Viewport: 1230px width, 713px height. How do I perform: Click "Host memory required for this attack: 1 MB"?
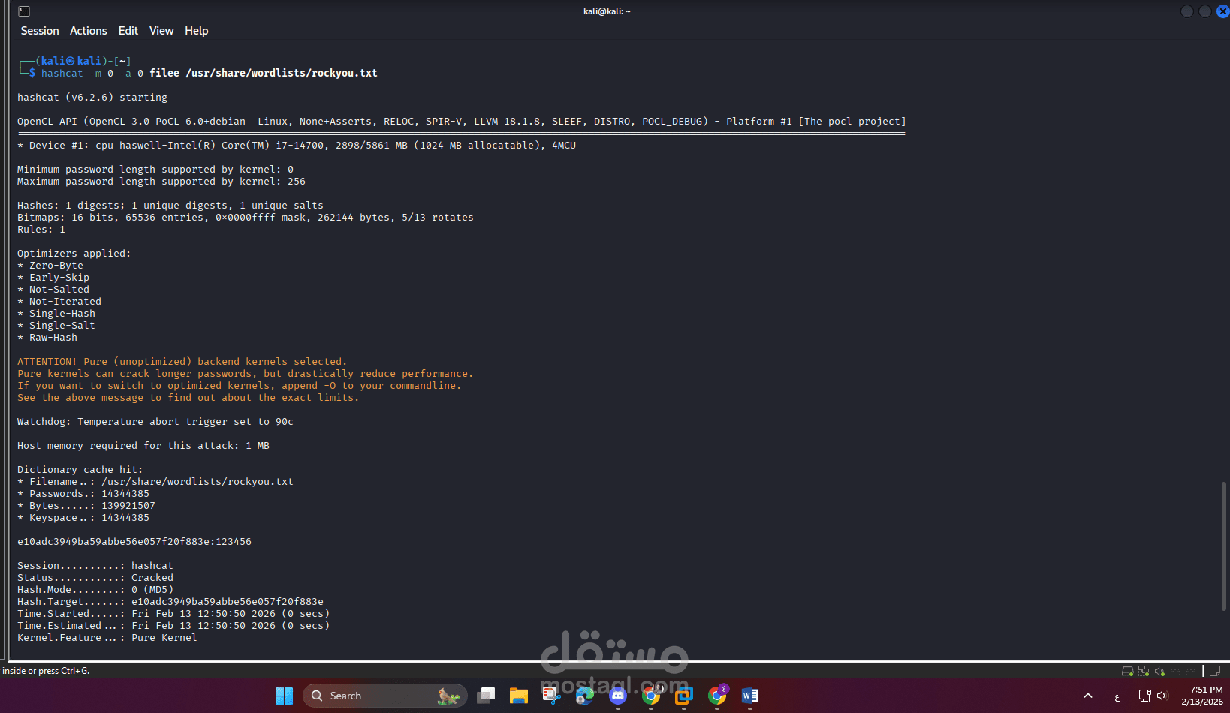pos(143,446)
